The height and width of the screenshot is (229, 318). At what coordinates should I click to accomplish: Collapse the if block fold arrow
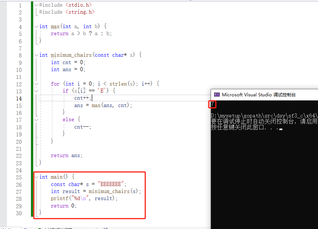[x=36, y=91]
